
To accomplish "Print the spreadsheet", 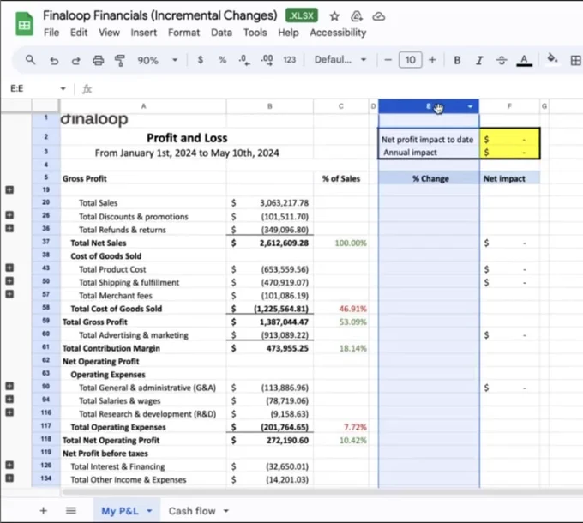I will pos(98,60).
